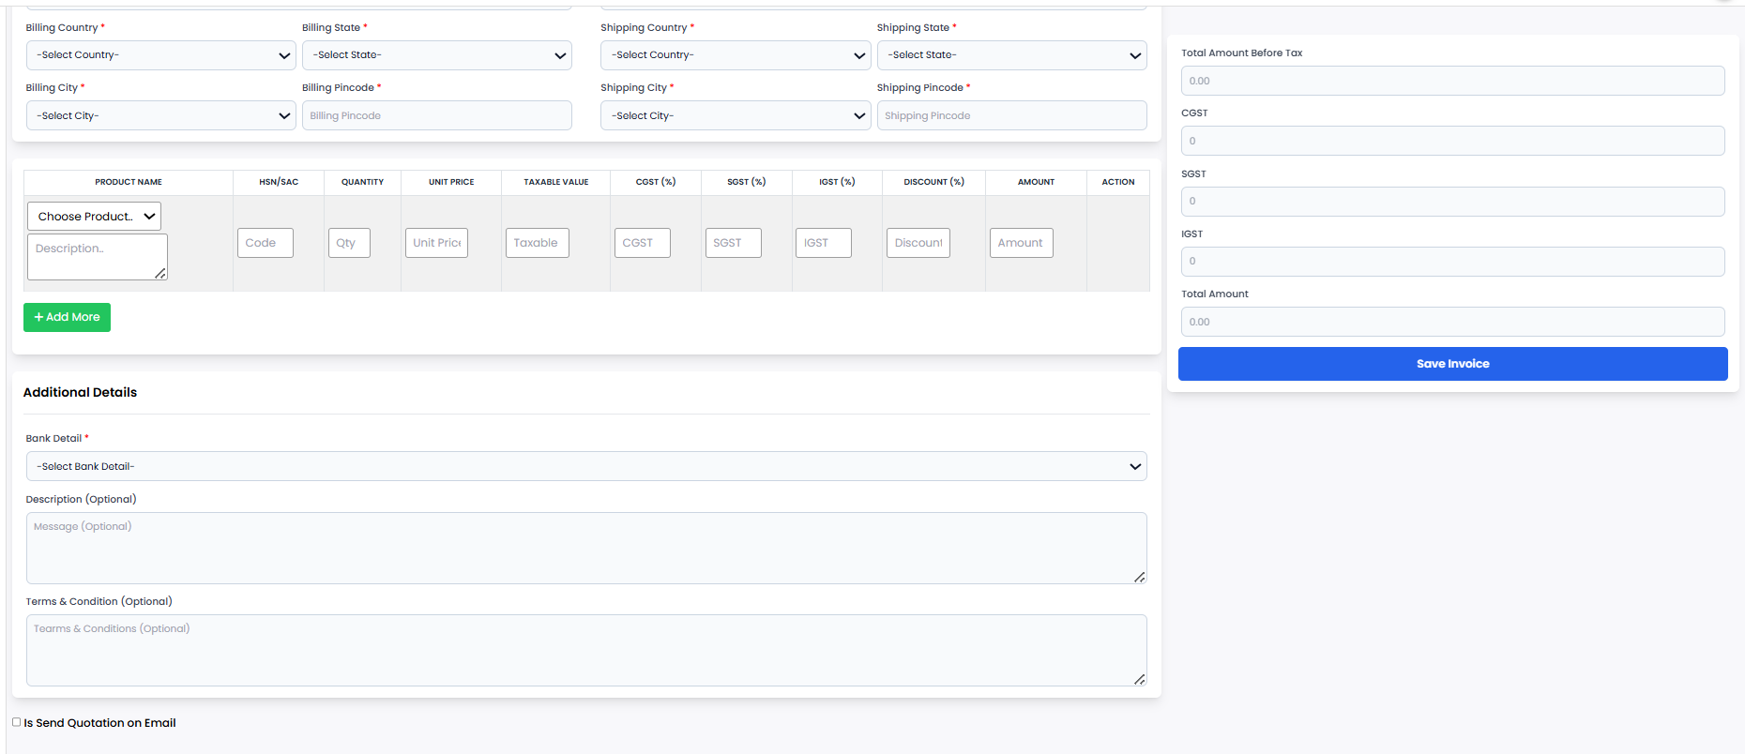The image size is (1745, 754).
Task: Click the Terms & Conditions text area
Action: click(x=586, y=650)
